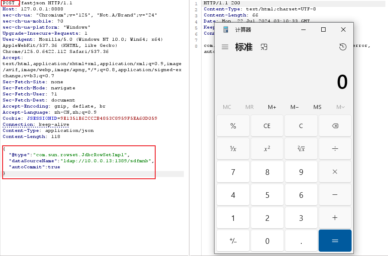This screenshot has width=388, height=256.
Task: Click the multiply operator button
Action: point(335,171)
